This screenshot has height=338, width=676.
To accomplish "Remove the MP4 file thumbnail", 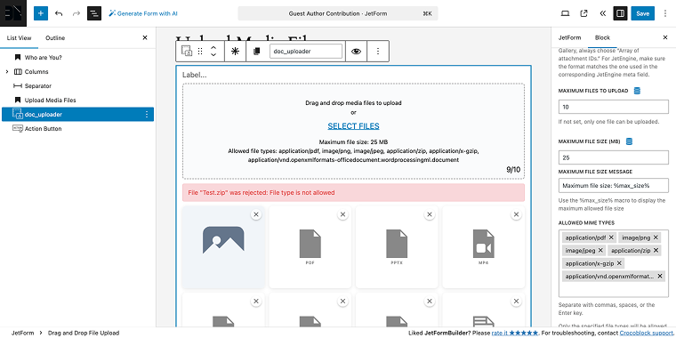I will click(516, 214).
